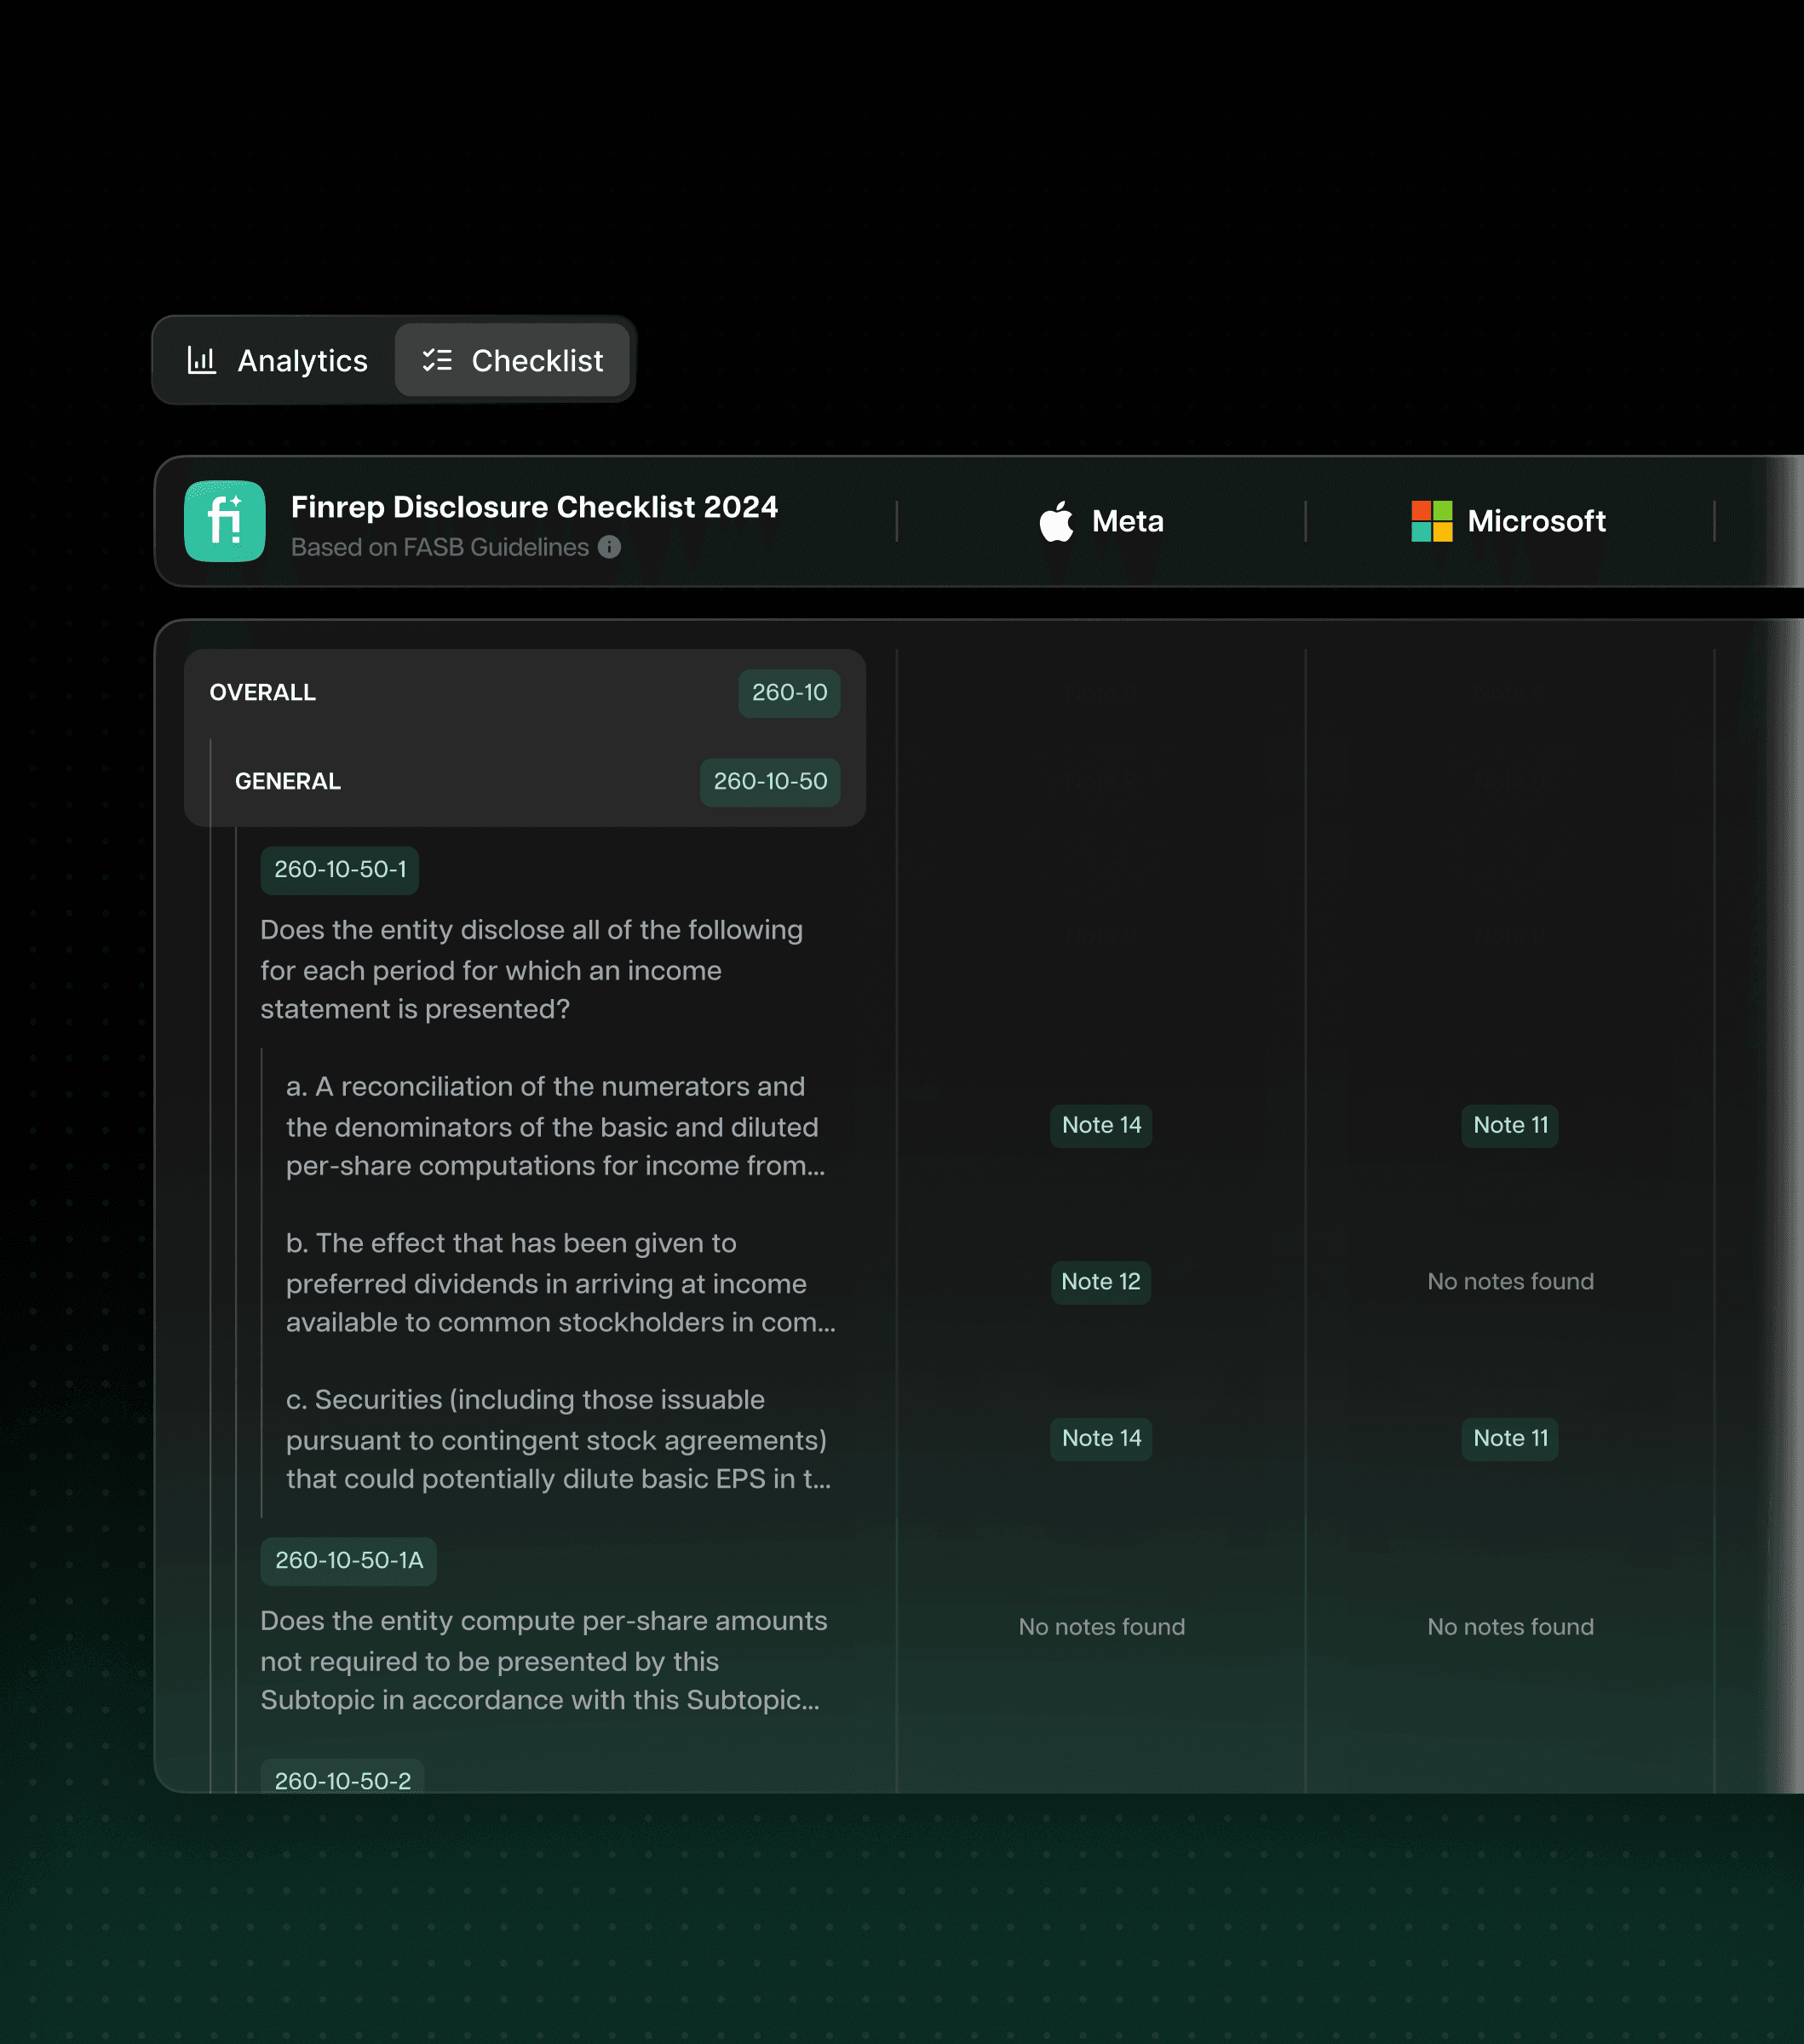Click the Apple logo in the Meta column header

pyautogui.click(x=1056, y=521)
